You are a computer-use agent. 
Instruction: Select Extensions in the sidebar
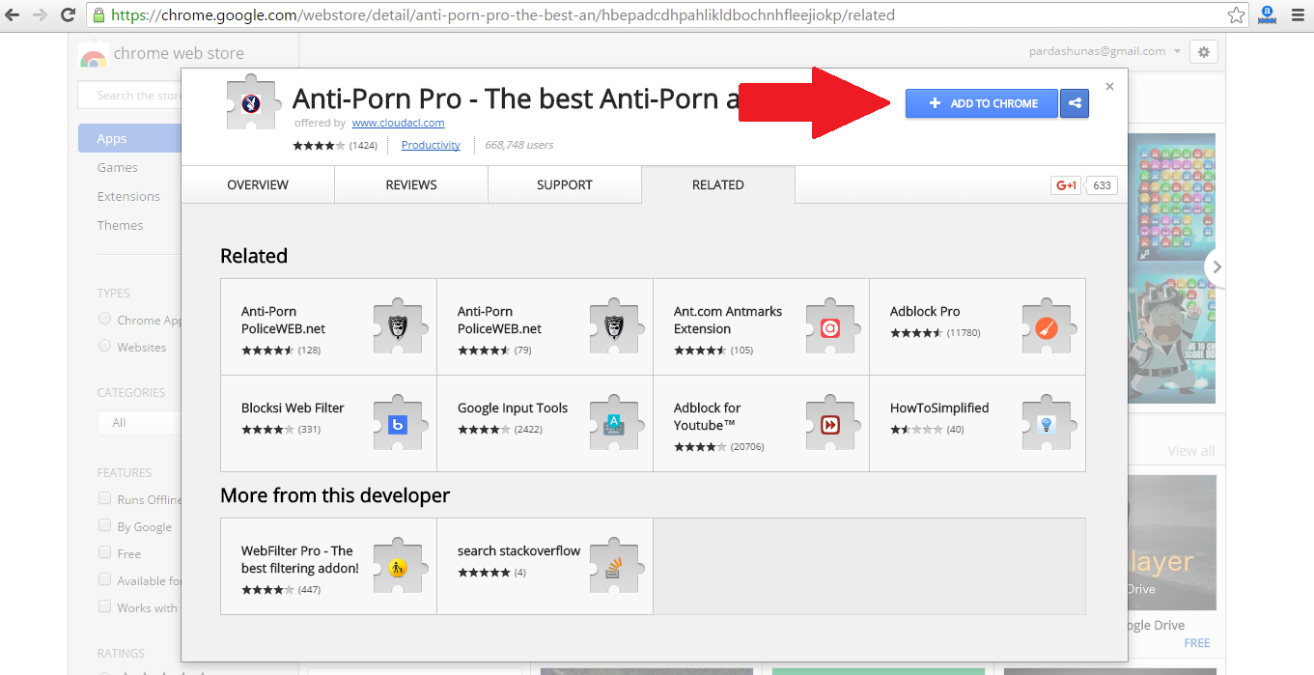[128, 196]
